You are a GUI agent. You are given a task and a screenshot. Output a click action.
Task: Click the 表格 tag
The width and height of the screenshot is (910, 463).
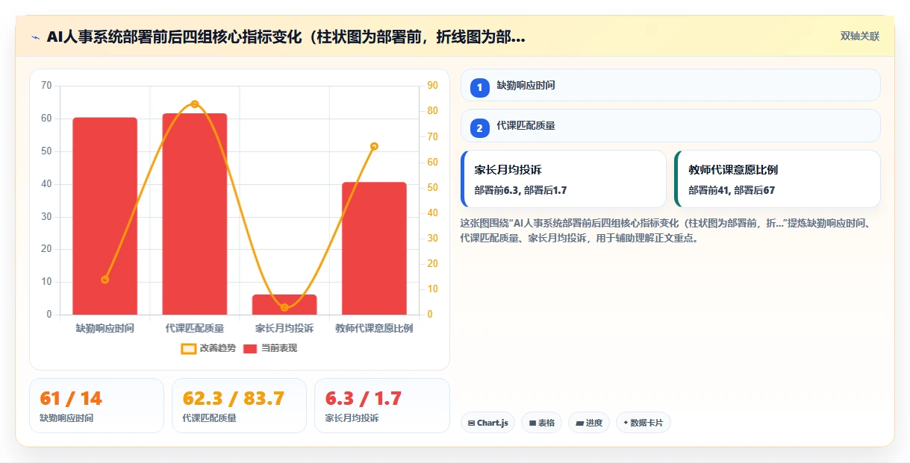pyautogui.click(x=541, y=423)
